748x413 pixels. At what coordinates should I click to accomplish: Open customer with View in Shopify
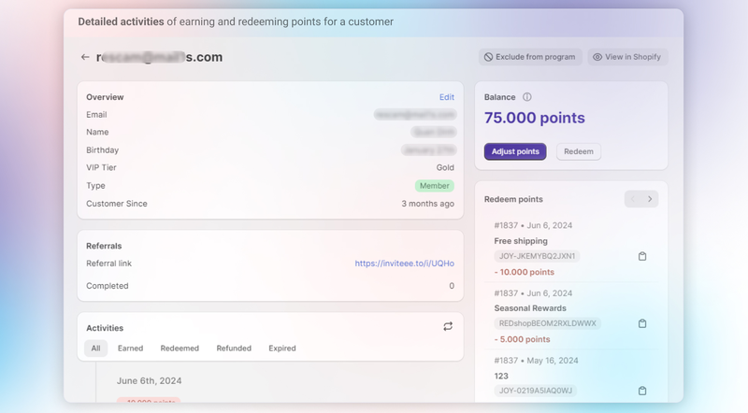627,57
